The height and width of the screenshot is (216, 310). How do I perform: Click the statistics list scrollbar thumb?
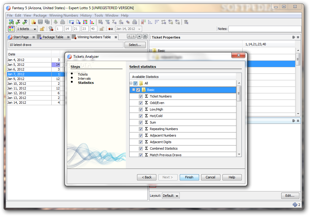pos(239,93)
